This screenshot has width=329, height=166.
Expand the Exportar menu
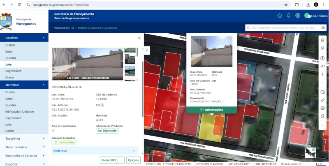pyautogui.click(x=24, y=164)
